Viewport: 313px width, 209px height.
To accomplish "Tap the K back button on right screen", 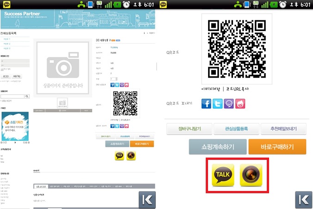I will pyautogui.click(x=304, y=200).
